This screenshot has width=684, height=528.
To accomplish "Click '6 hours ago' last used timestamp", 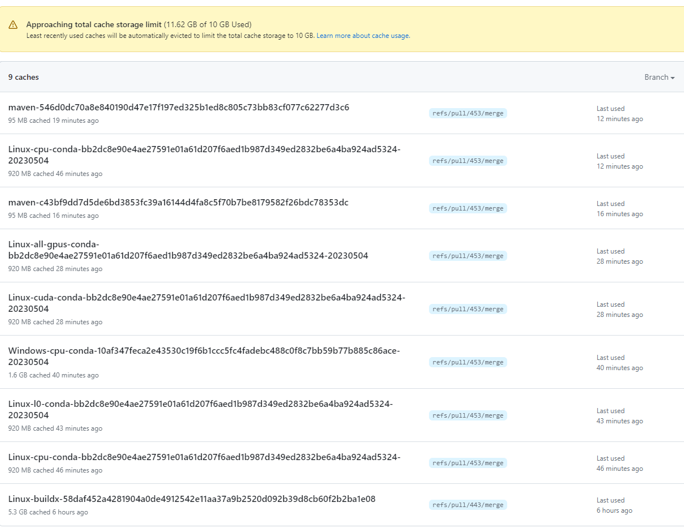I will click(x=614, y=510).
